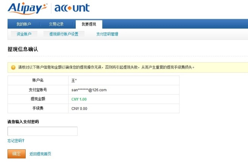Click the green CNY 1.00 withdrawal amount
Screen dimensions: 248x162
(x=79, y=99)
